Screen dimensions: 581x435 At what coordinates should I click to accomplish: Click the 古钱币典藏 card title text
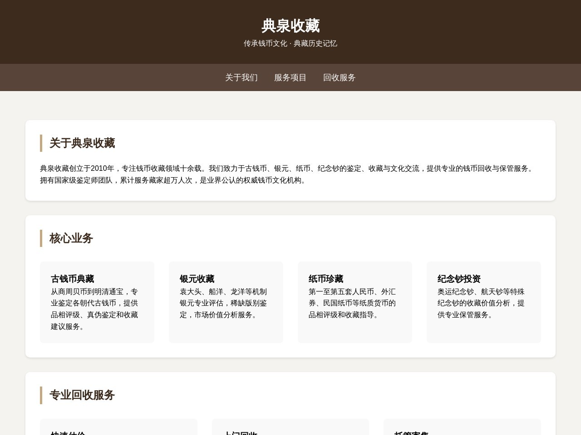point(72,279)
